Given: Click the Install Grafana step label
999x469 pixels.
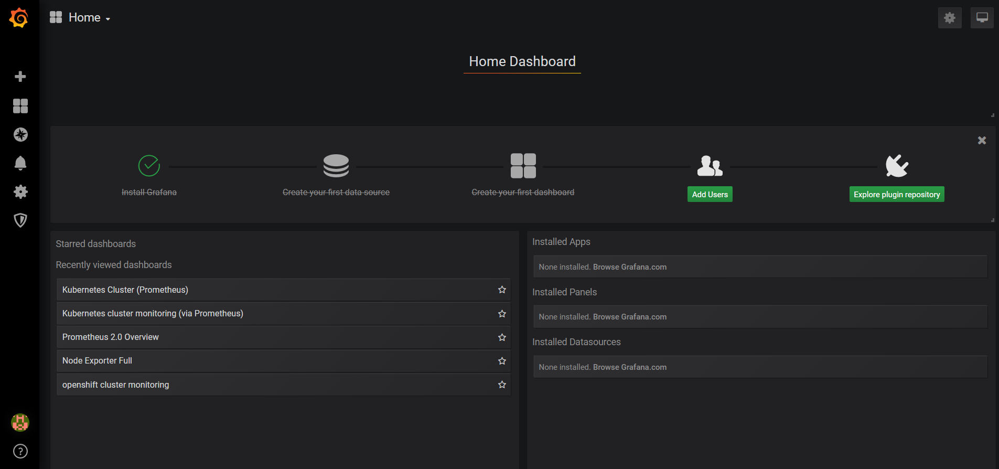Looking at the screenshot, I should tap(149, 193).
